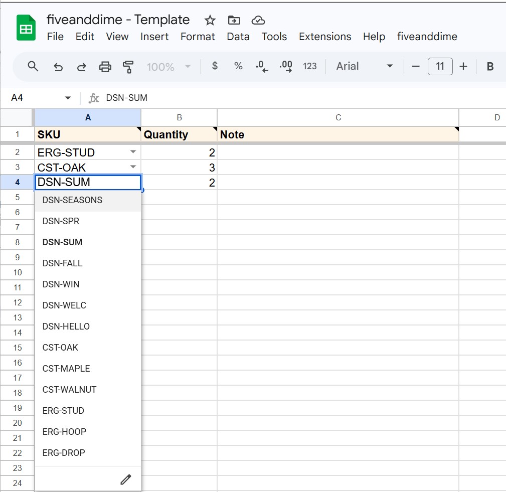Viewport: 506px width, 492px height.
Task: Click the Quantity header cell
Action: point(179,134)
